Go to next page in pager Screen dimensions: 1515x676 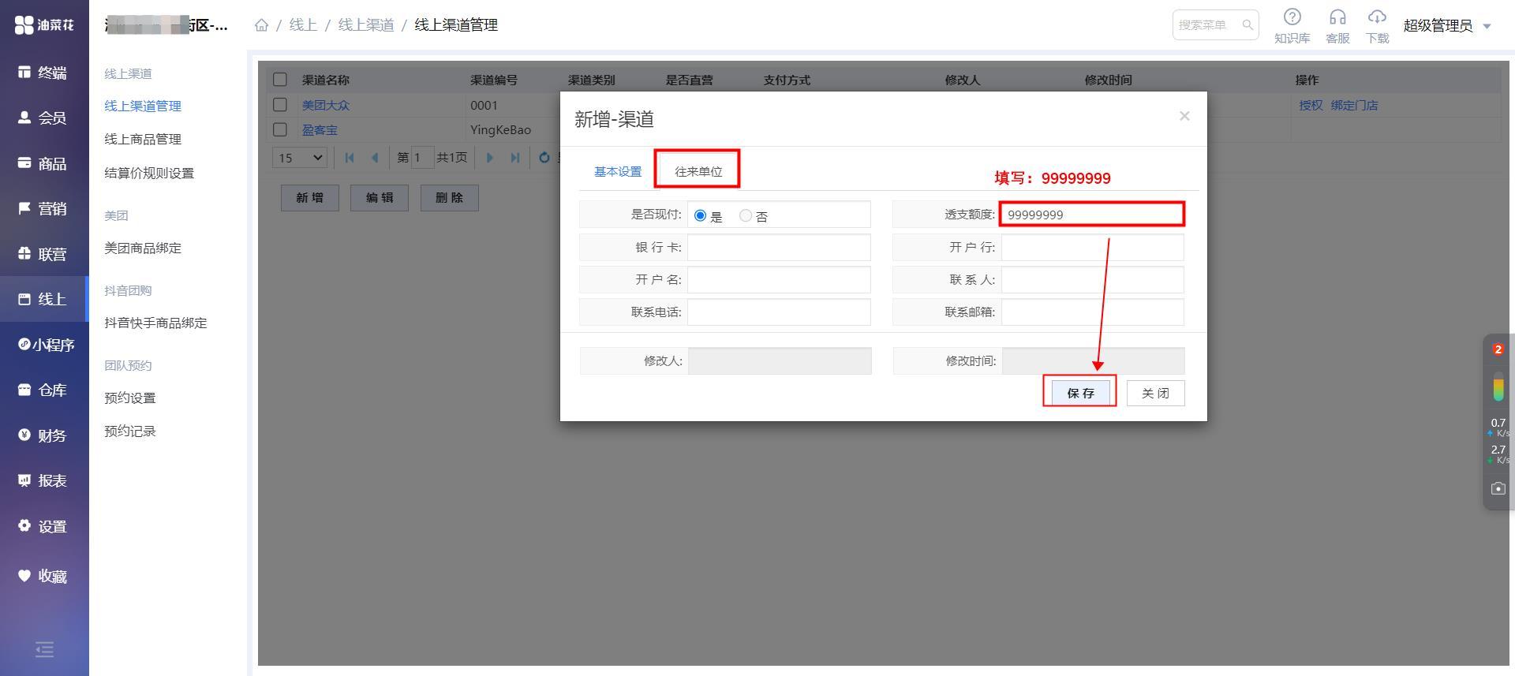(x=490, y=158)
